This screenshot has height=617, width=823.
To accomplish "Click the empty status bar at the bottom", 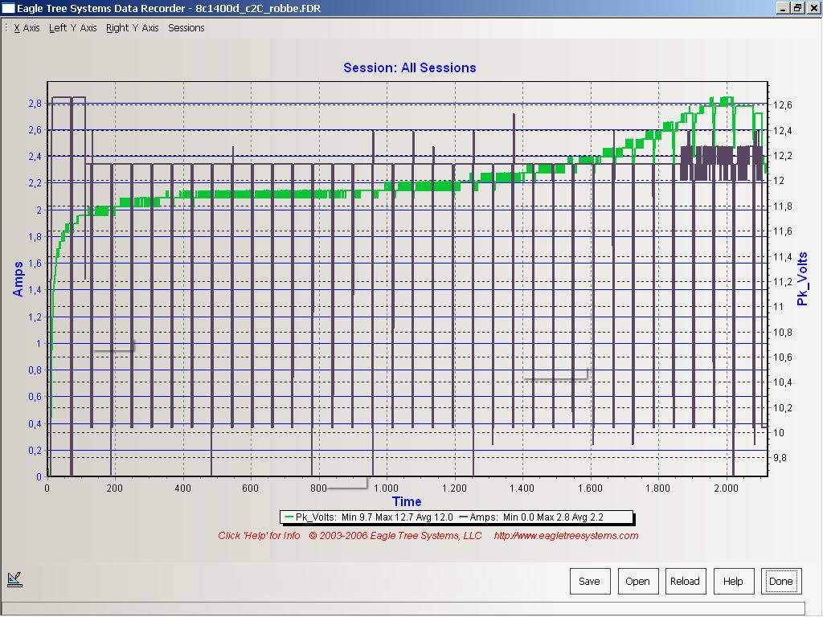I will (402, 608).
